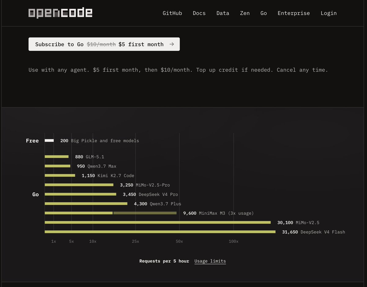Click the 100x axis label

(234, 241)
